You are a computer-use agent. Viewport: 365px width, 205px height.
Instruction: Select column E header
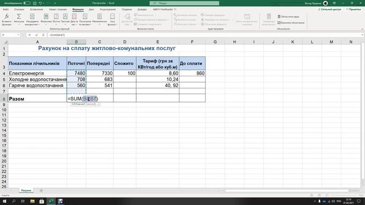click(x=157, y=42)
